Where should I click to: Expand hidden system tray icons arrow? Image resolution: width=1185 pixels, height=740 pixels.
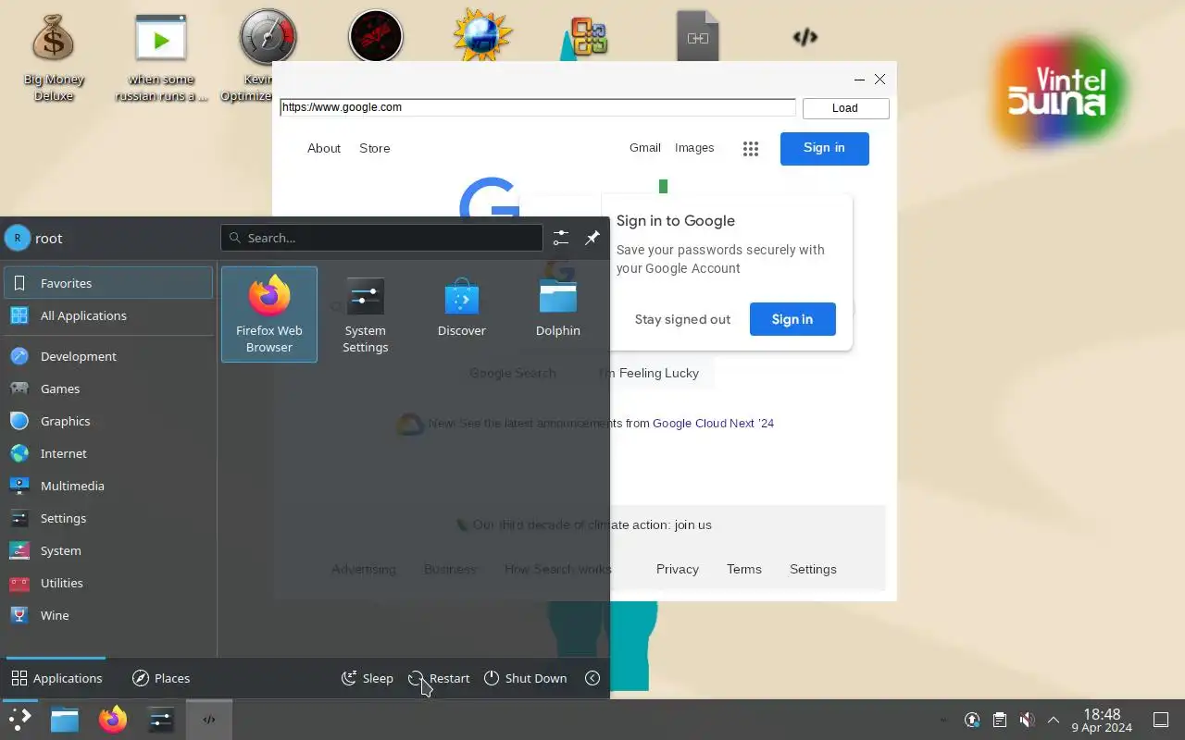pyautogui.click(x=1054, y=720)
